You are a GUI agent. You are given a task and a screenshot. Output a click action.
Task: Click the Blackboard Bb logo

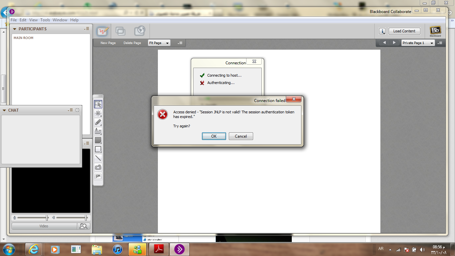pos(435,31)
